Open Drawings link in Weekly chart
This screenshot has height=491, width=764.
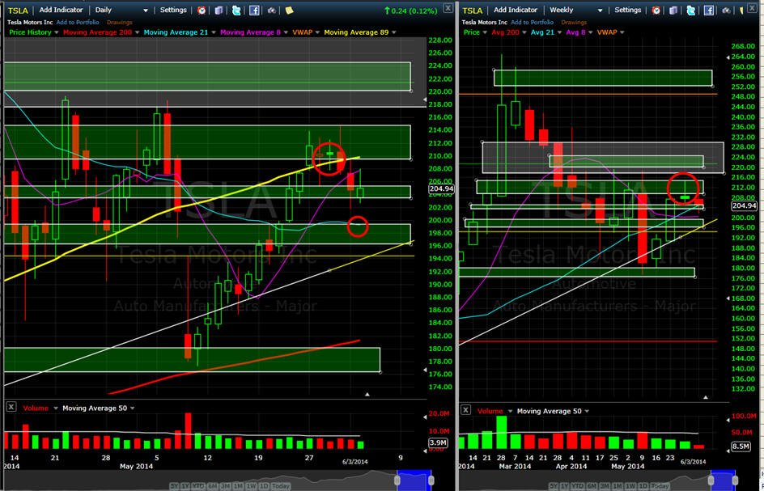pos(574,23)
